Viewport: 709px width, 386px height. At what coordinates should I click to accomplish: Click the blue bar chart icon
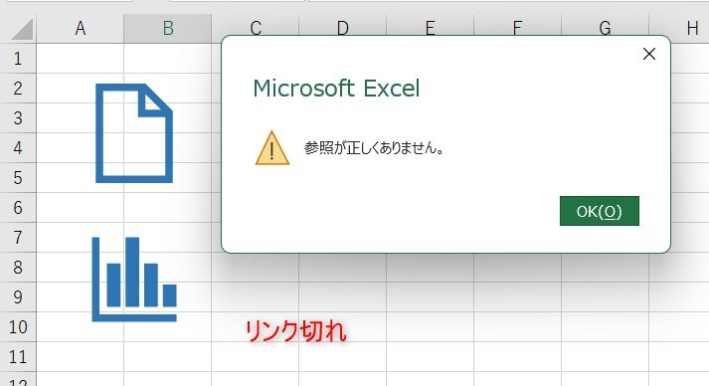pyautogui.click(x=134, y=280)
